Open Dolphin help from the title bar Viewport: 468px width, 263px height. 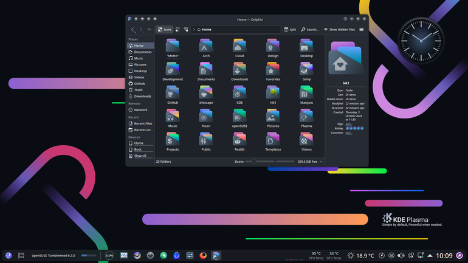(345, 19)
